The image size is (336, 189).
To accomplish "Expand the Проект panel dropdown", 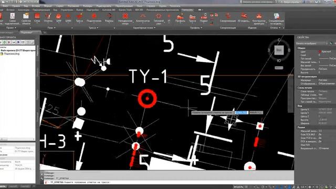I will [x=11, y=28].
